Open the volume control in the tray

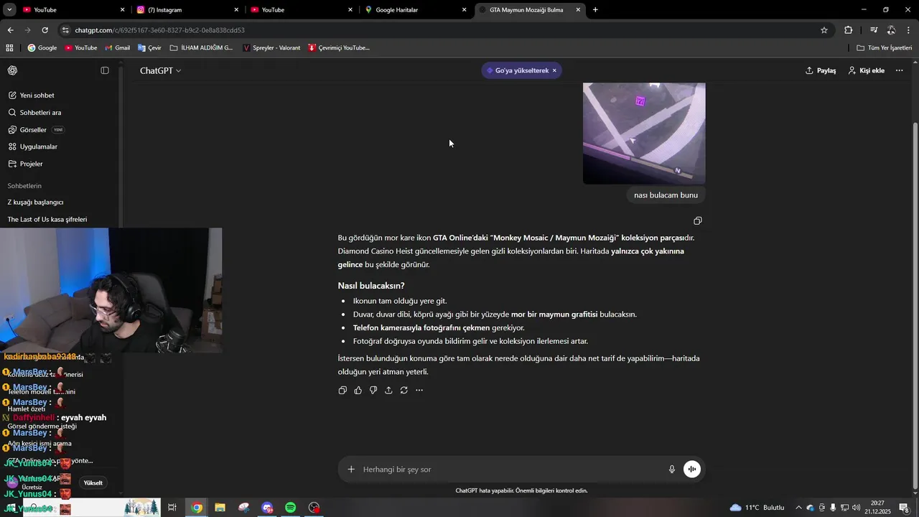tap(856, 508)
